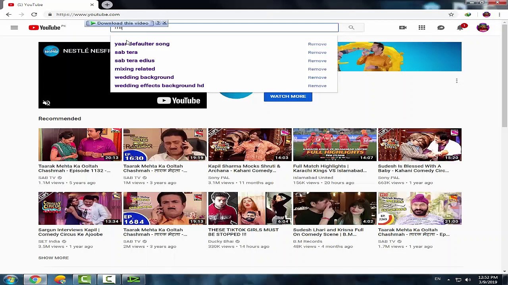This screenshot has width=508, height=285.
Task: Open the EP. 1630 video thumbnail
Action: tap(165, 144)
